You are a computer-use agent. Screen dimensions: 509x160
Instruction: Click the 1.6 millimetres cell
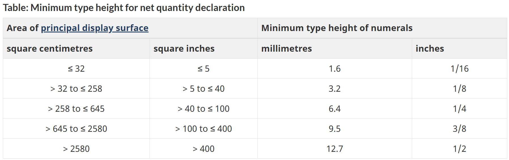click(335, 69)
